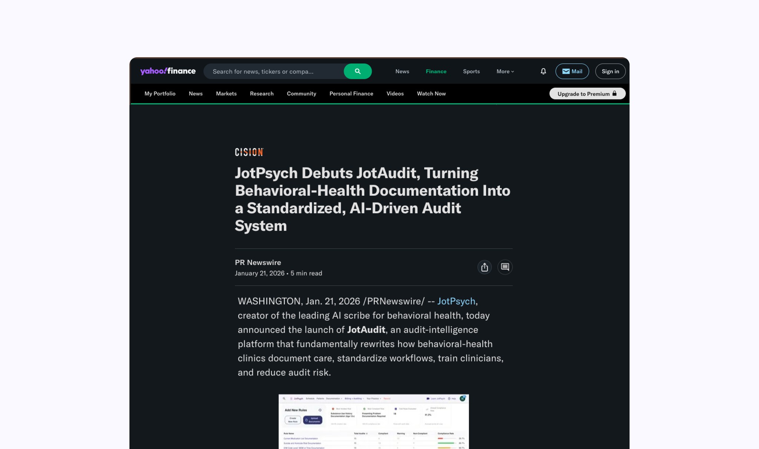Switch to the Sports tab
The height and width of the screenshot is (449, 759).
[471, 71]
